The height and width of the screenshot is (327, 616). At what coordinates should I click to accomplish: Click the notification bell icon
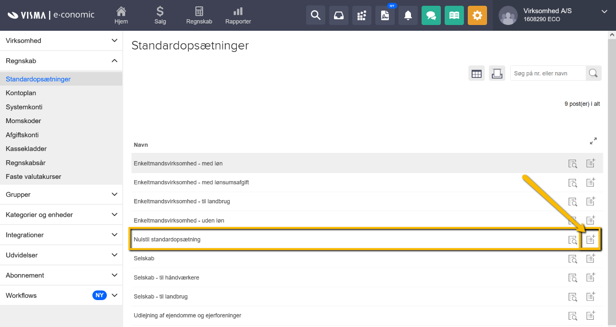(x=408, y=15)
